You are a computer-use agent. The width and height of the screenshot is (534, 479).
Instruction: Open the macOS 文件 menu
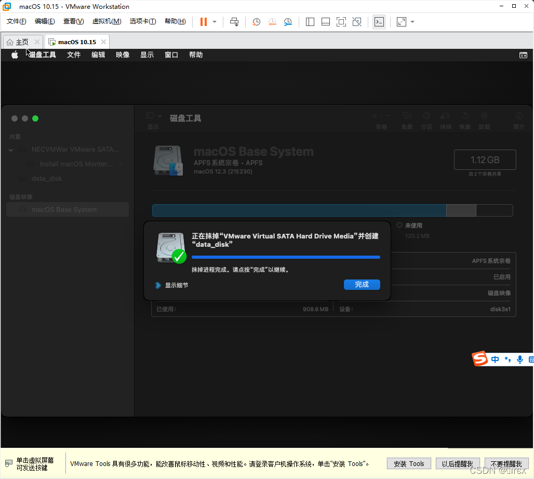click(74, 55)
